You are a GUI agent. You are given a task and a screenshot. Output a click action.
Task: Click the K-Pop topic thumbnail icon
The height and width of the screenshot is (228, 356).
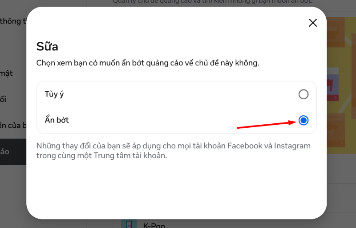(x=129, y=224)
